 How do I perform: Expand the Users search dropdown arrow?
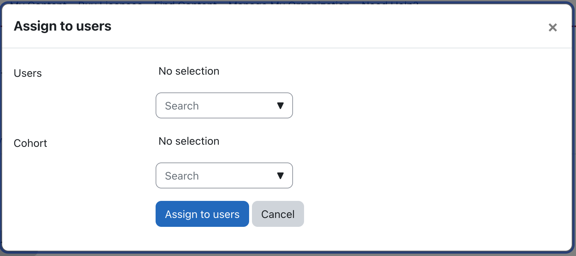281,106
